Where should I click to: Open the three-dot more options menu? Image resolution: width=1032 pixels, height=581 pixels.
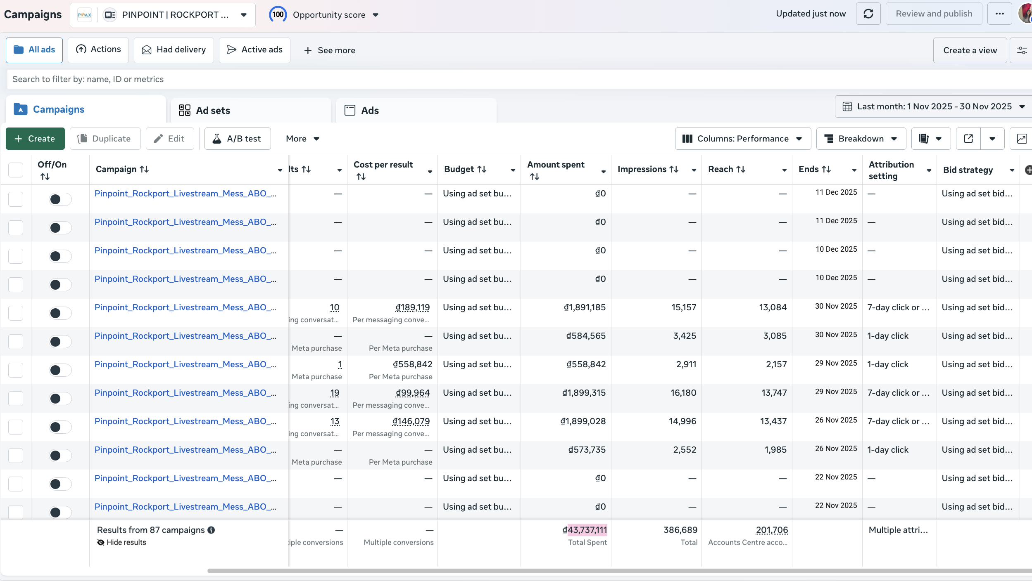click(x=999, y=14)
